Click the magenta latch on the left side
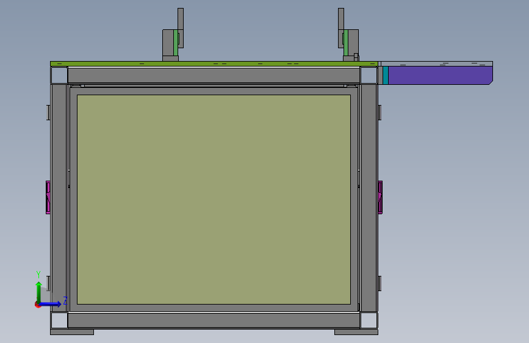 (x=48, y=198)
